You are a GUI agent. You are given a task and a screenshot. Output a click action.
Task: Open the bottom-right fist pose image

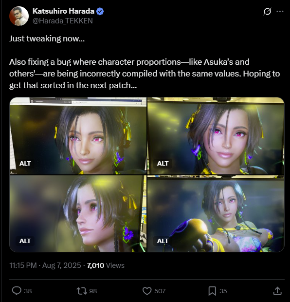point(216,214)
